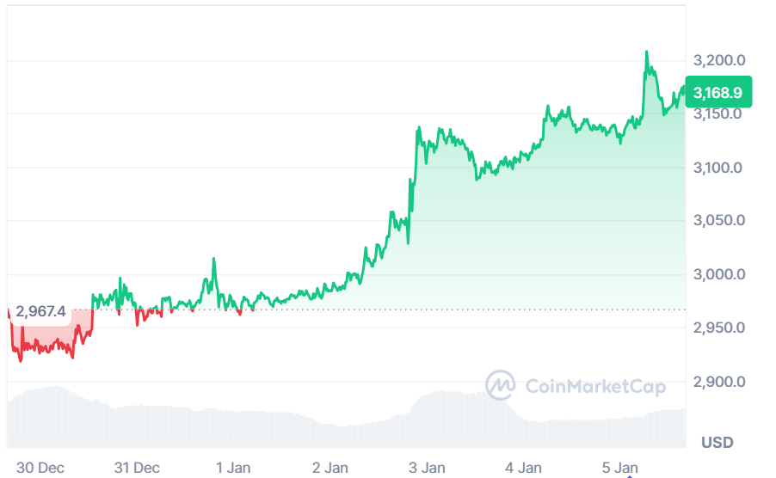Select the 2 Jan date label
Viewport: 776px width, 478px height.
coord(329,468)
